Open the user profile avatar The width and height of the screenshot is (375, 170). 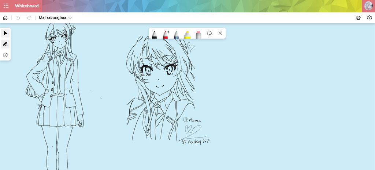coord(368,6)
